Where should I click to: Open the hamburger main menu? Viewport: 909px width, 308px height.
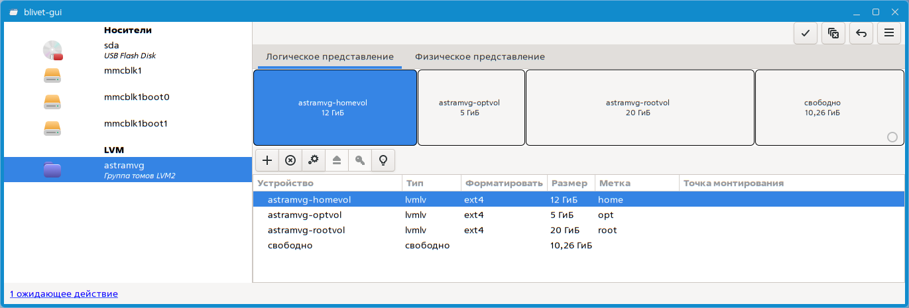click(x=888, y=33)
